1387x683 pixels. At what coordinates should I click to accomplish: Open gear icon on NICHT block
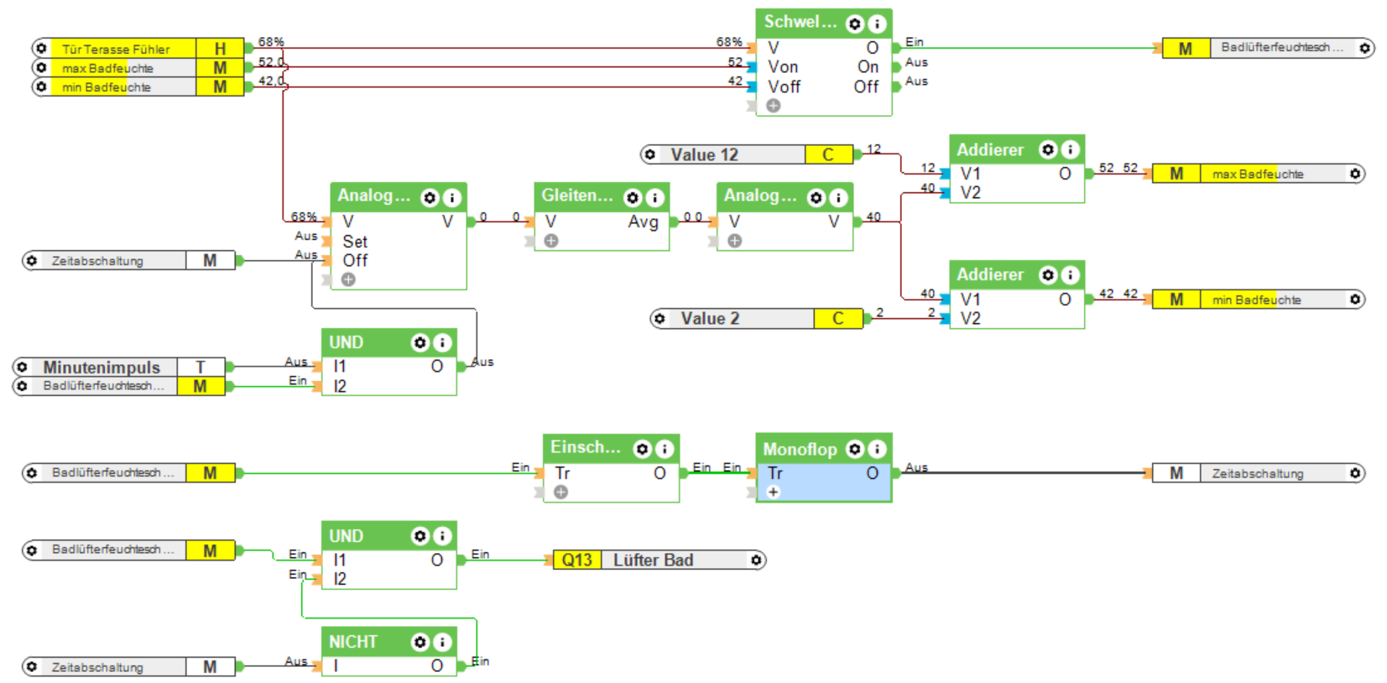[x=420, y=642]
